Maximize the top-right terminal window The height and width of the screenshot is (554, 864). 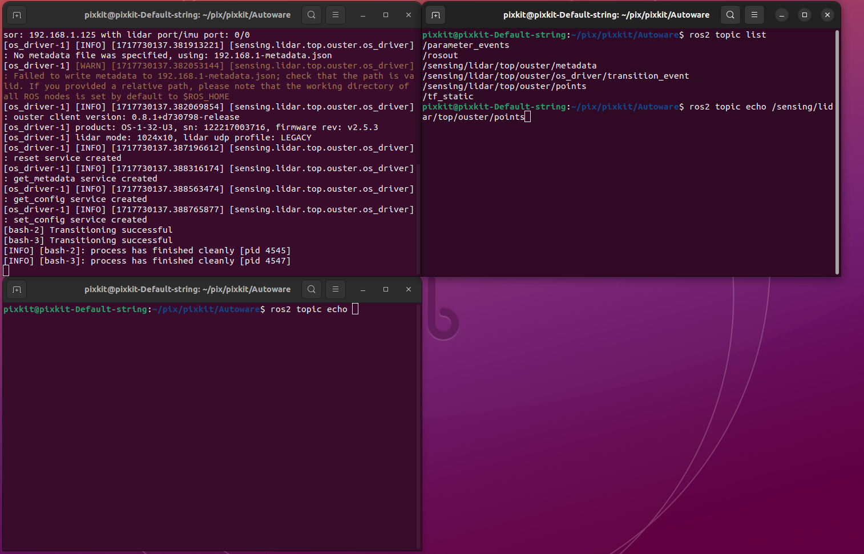[x=805, y=15]
